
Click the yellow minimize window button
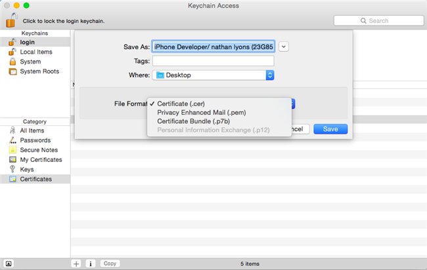[x=16, y=5]
